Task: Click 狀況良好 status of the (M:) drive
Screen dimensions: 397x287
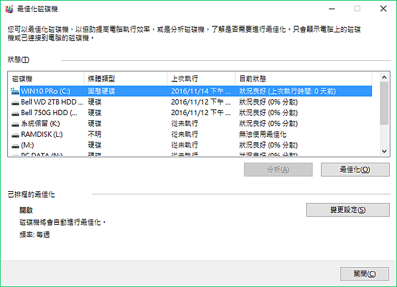Action: 269,145
